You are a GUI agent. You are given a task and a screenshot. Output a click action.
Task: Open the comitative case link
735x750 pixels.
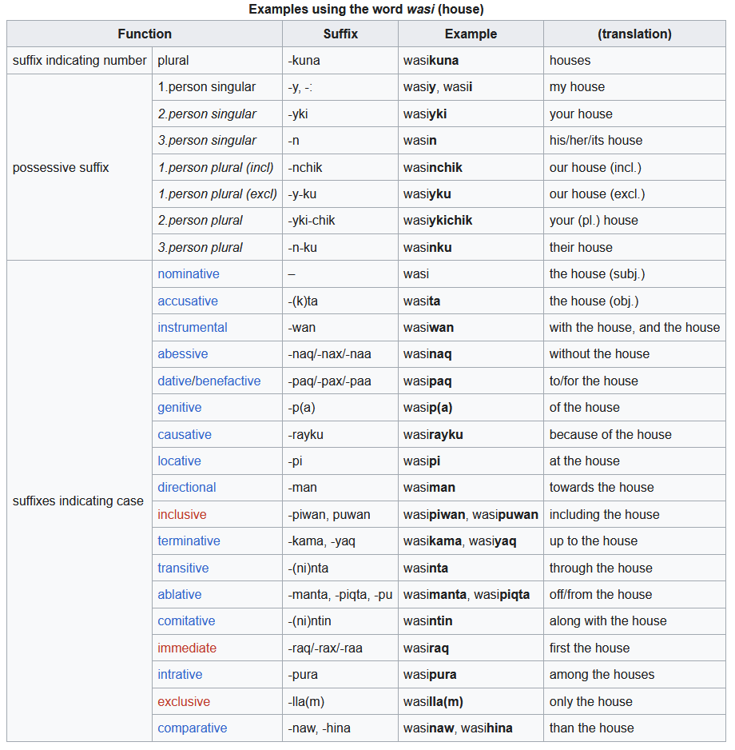[x=186, y=620]
